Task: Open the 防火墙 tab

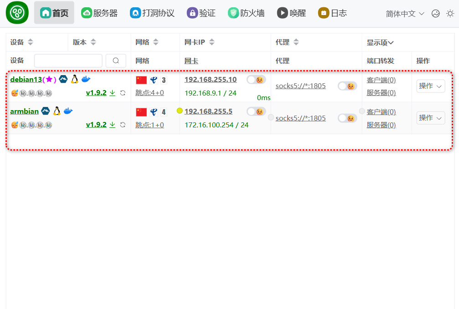Action: point(246,13)
